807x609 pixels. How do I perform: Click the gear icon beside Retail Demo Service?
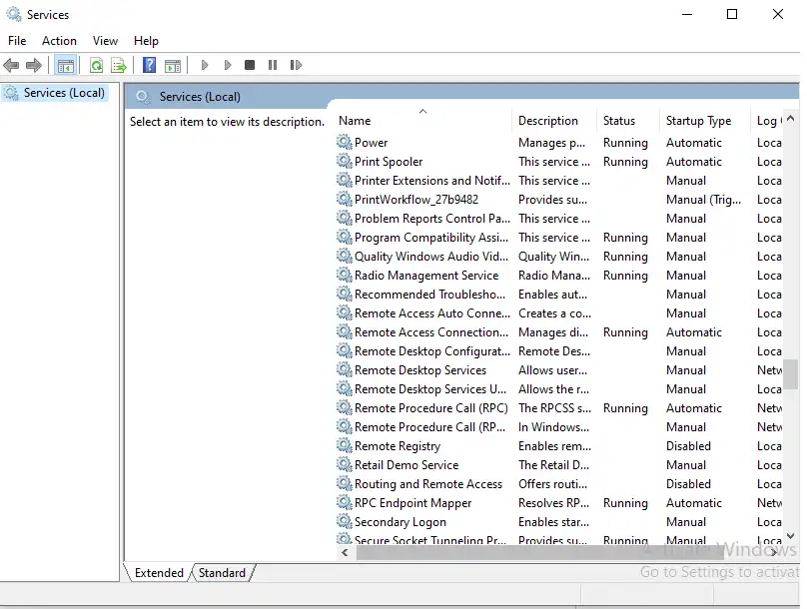[345, 464]
